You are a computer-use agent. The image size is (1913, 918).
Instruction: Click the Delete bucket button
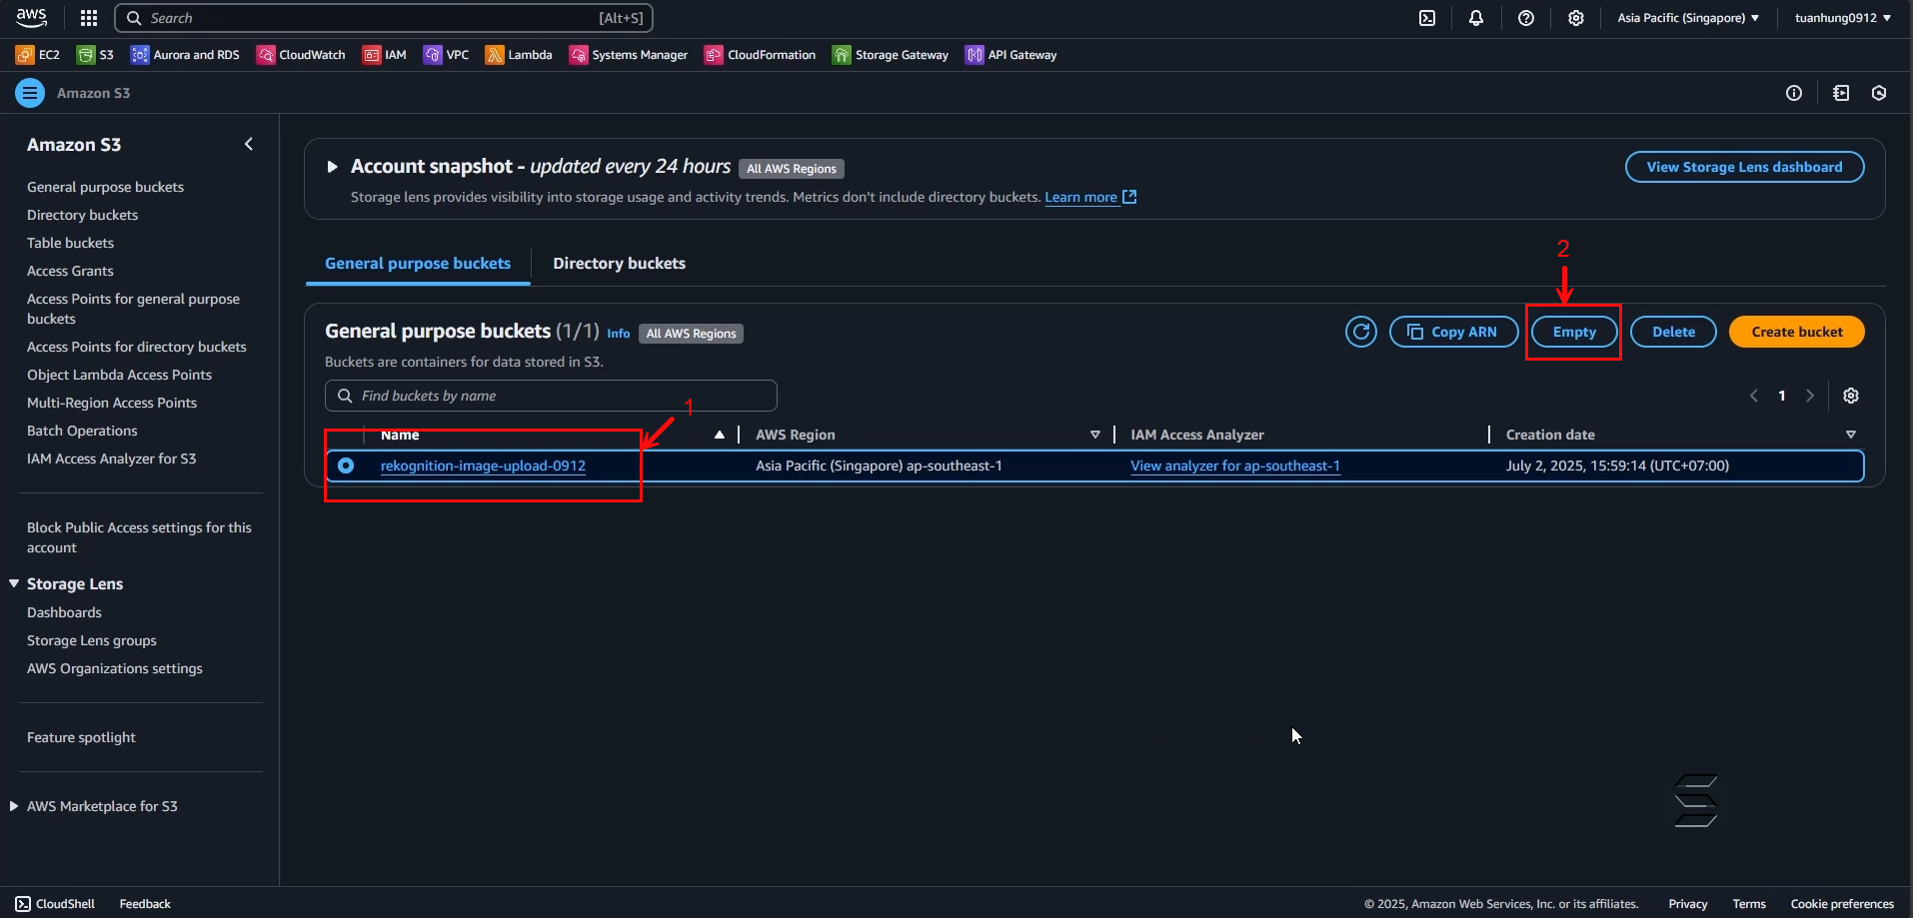[1673, 332]
